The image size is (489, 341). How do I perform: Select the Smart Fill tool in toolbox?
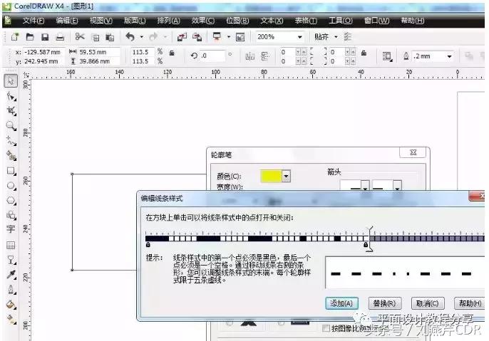[x=11, y=155]
